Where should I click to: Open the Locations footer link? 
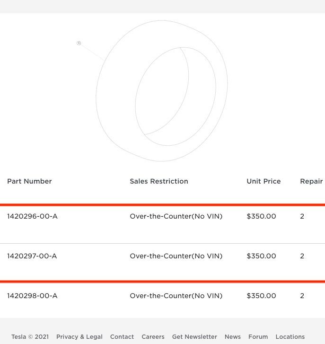click(290, 337)
